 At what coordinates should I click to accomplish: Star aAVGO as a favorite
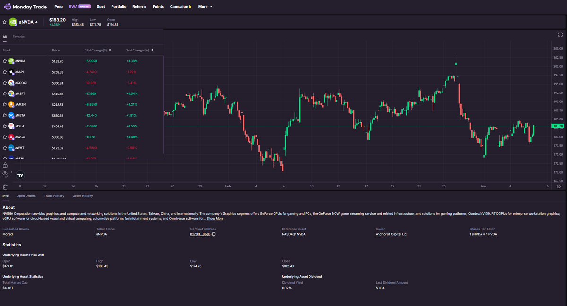tap(5, 137)
